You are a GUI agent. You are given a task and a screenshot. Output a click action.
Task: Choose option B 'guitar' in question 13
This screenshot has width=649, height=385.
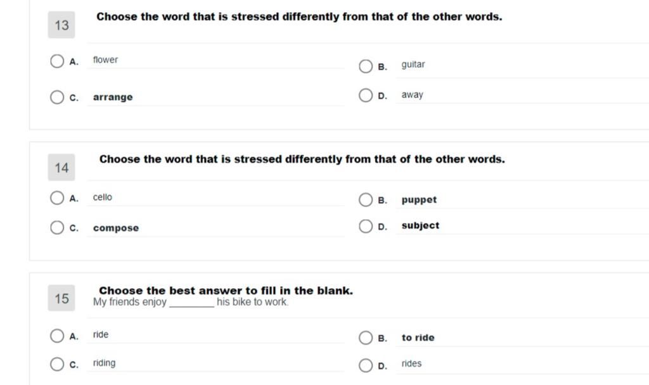[366, 66]
